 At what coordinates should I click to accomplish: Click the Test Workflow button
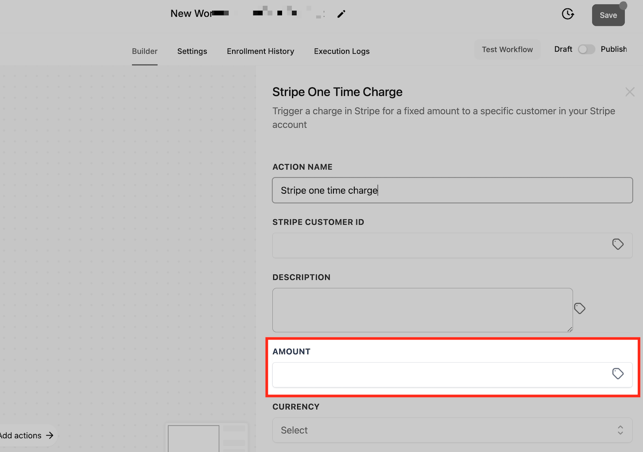[x=507, y=50]
